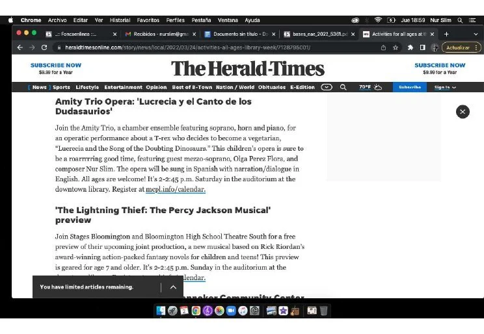Click the blue Subscribe button in nav bar

[410, 87]
